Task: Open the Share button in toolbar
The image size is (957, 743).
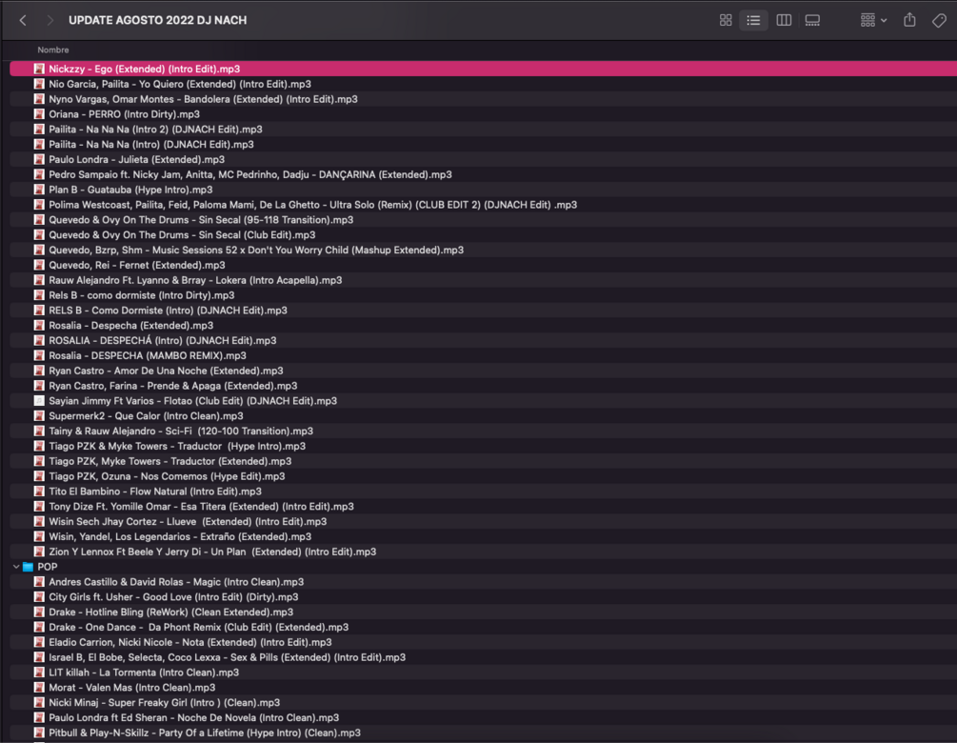Action: click(x=909, y=20)
